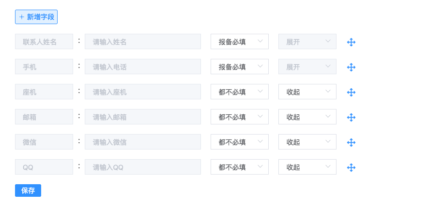Open the 收起 dropdown in 座机 row
Screen dimensions: 428x204
(x=307, y=92)
